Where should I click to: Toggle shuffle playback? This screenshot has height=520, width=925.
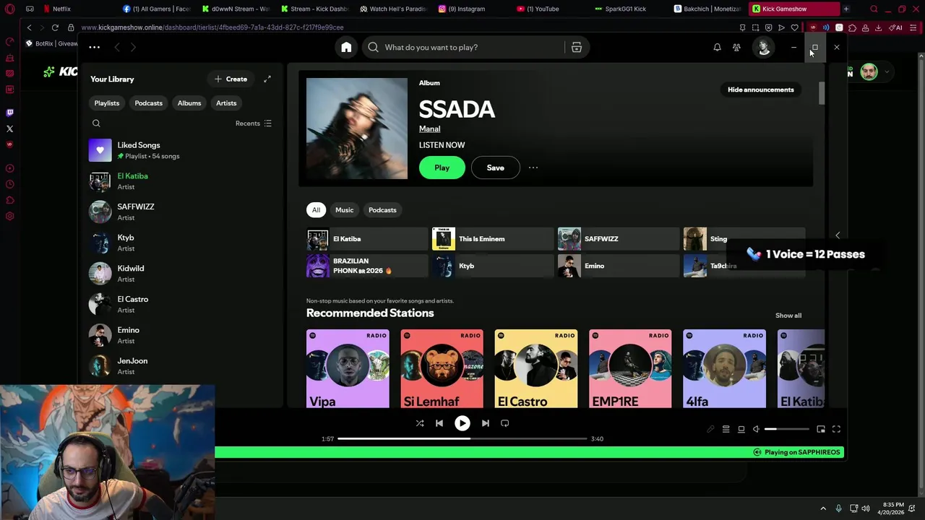pos(420,423)
